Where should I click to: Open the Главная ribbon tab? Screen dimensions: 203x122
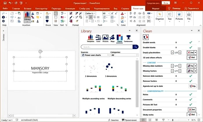(16, 8)
